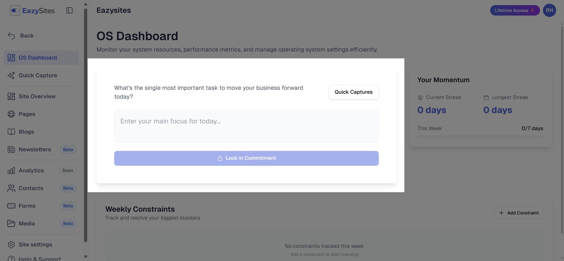Click the Lock in Commitment button
The height and width of the screenshot is (261, 564).
[x=246, y=159]
